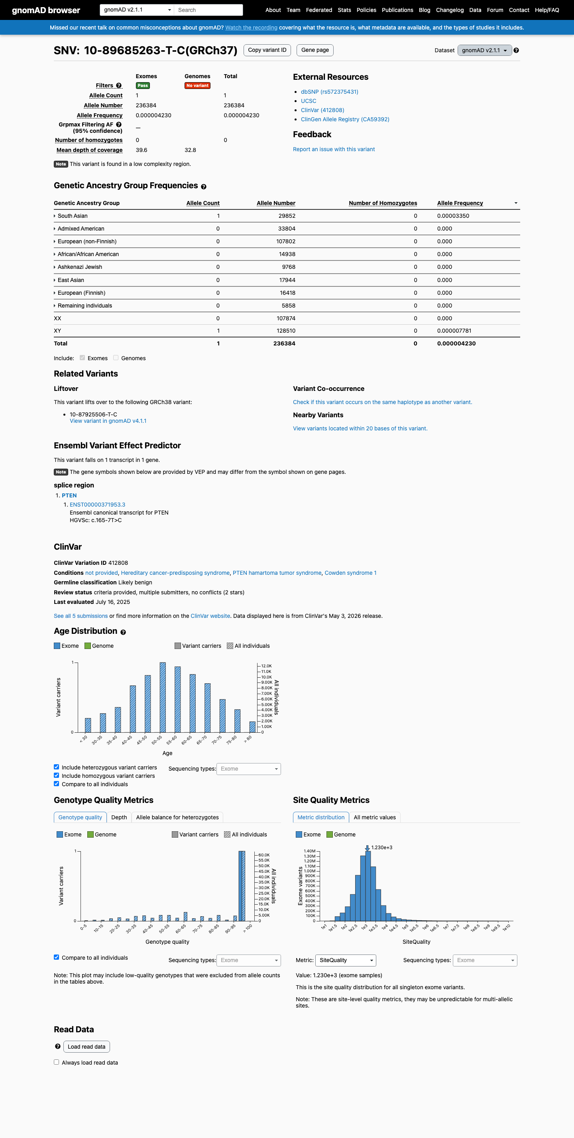Click the 50-55 age histogram bar
Viewport: 574px width, 1138px height.
(163, 698)
